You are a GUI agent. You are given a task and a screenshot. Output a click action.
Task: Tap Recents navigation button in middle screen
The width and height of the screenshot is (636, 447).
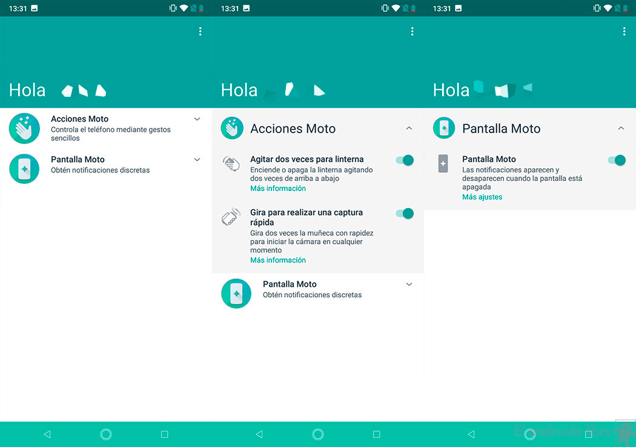click(376, 434)
